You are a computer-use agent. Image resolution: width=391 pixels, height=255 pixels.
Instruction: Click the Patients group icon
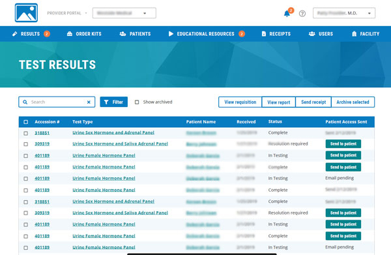(123, 34)
